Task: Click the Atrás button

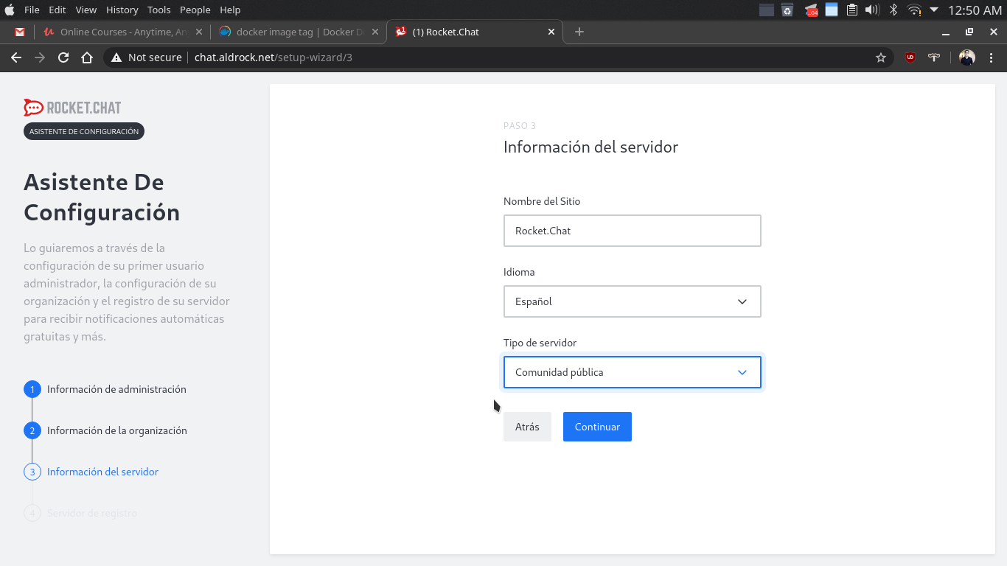Action: [527, 427]
